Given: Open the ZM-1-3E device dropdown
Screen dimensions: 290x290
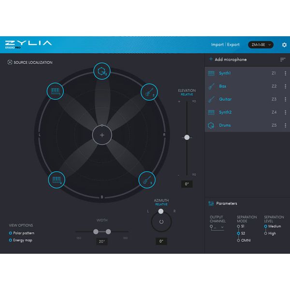Looking at the screenshot, I should (x=261, y=45).
